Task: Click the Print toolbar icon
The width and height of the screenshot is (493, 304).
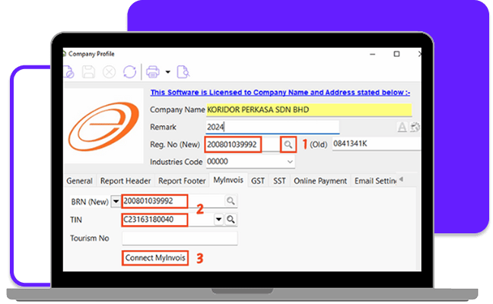Action: (x=153, y=72)
